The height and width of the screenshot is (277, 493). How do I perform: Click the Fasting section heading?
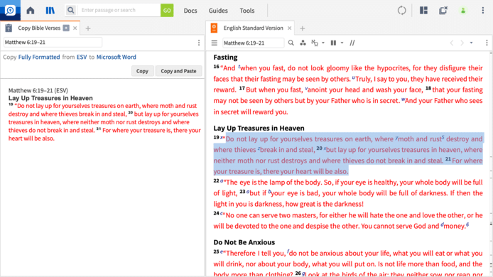coord(225,58)
